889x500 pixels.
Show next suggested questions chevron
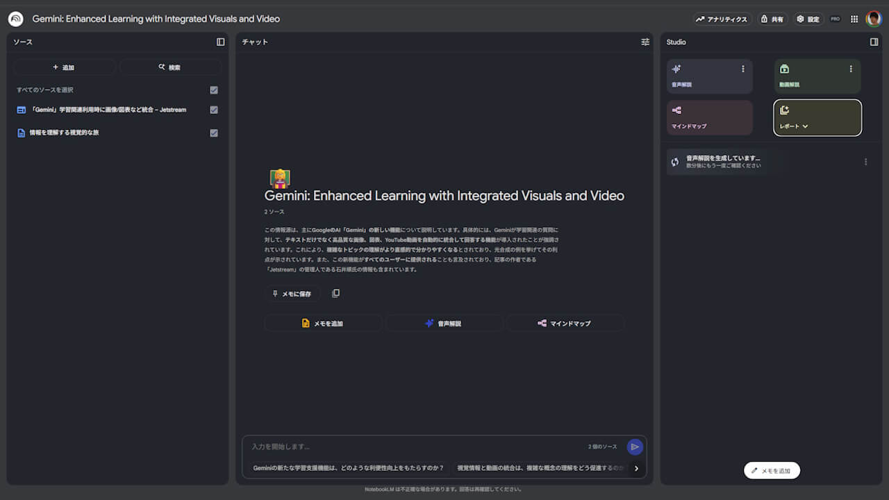click(x=636, y=468)
